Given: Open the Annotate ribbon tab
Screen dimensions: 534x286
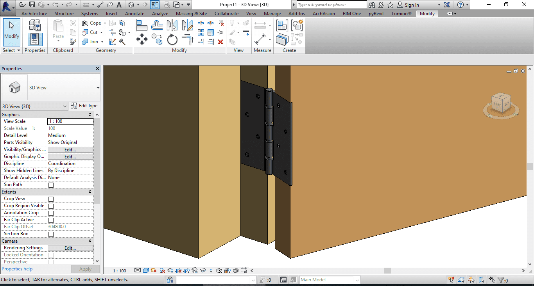Looking at the screenshot, I should pos(134,14).
